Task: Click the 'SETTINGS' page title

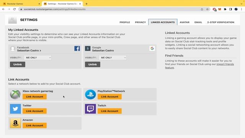Action: (x=29, y=20)
